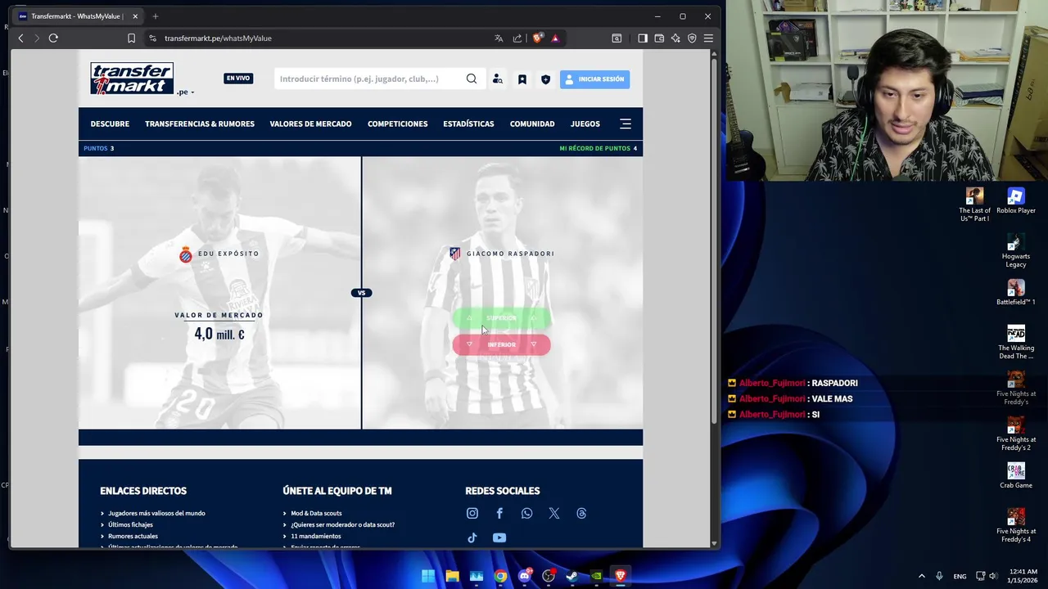The width and height of the screenshot is (1048, 589).
Task: Open the browser main menu icon
Action: coord(708,38)
